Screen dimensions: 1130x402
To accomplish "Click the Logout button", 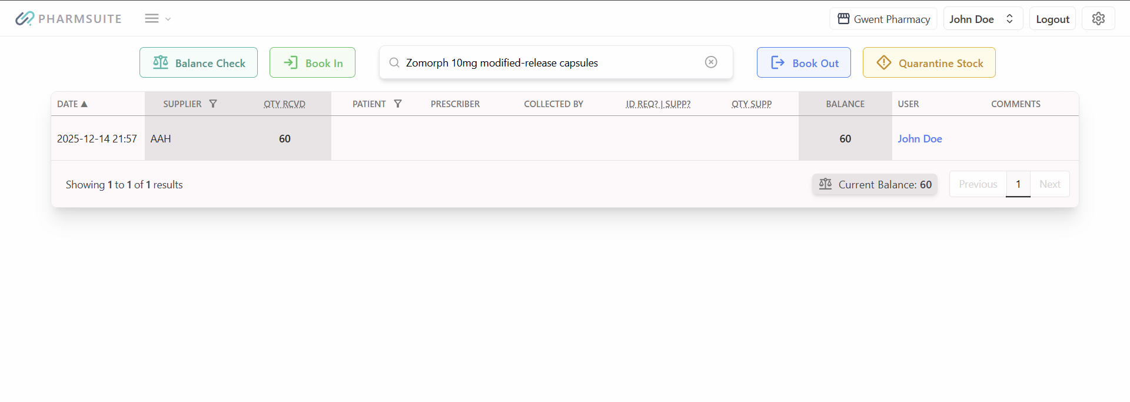I will (1052, 19).
